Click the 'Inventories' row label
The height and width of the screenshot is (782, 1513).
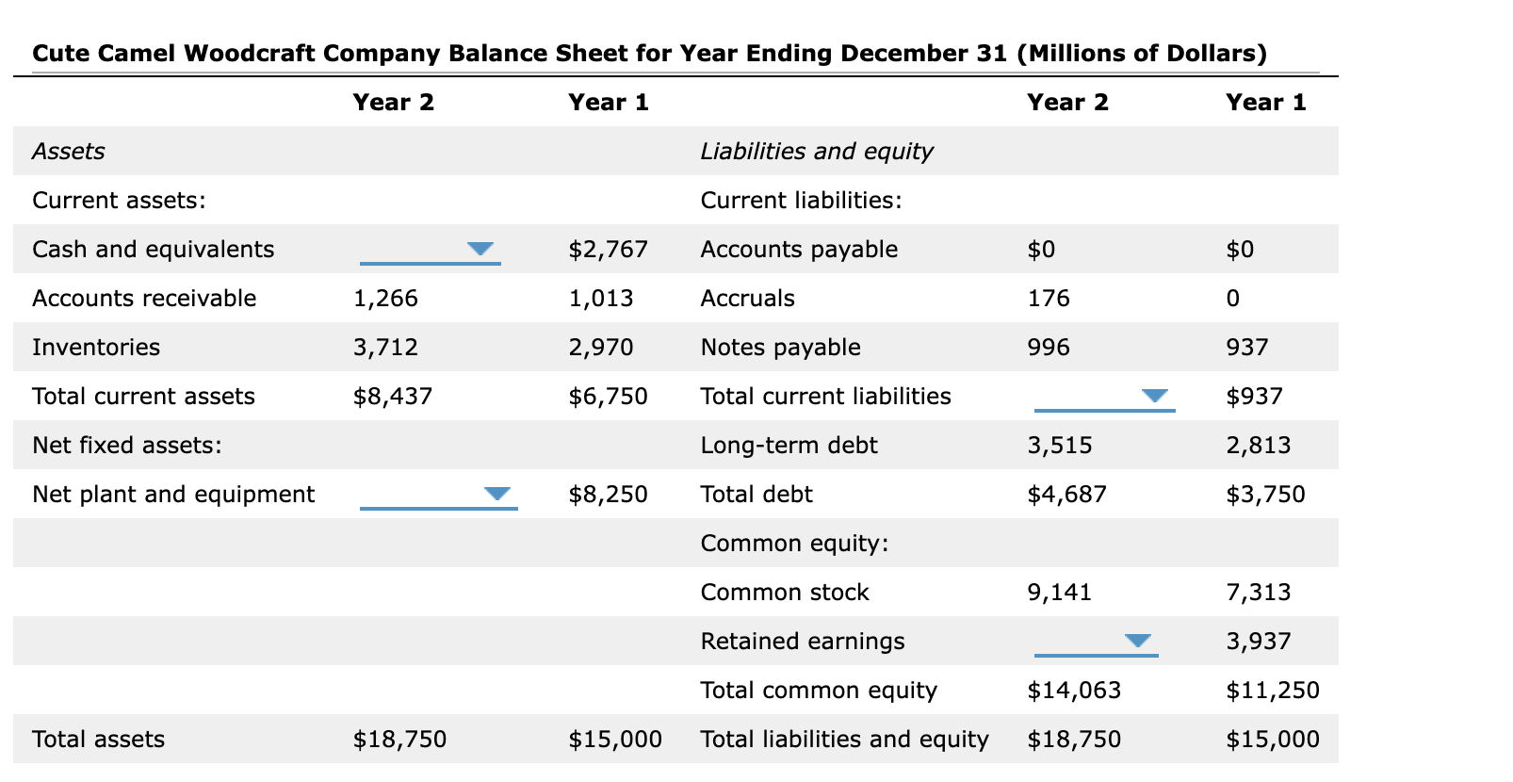tap(96, 348)
